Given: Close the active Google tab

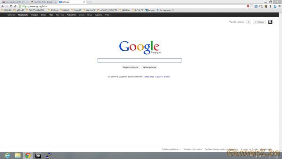Looking at the screenshot, I should 84,2.
